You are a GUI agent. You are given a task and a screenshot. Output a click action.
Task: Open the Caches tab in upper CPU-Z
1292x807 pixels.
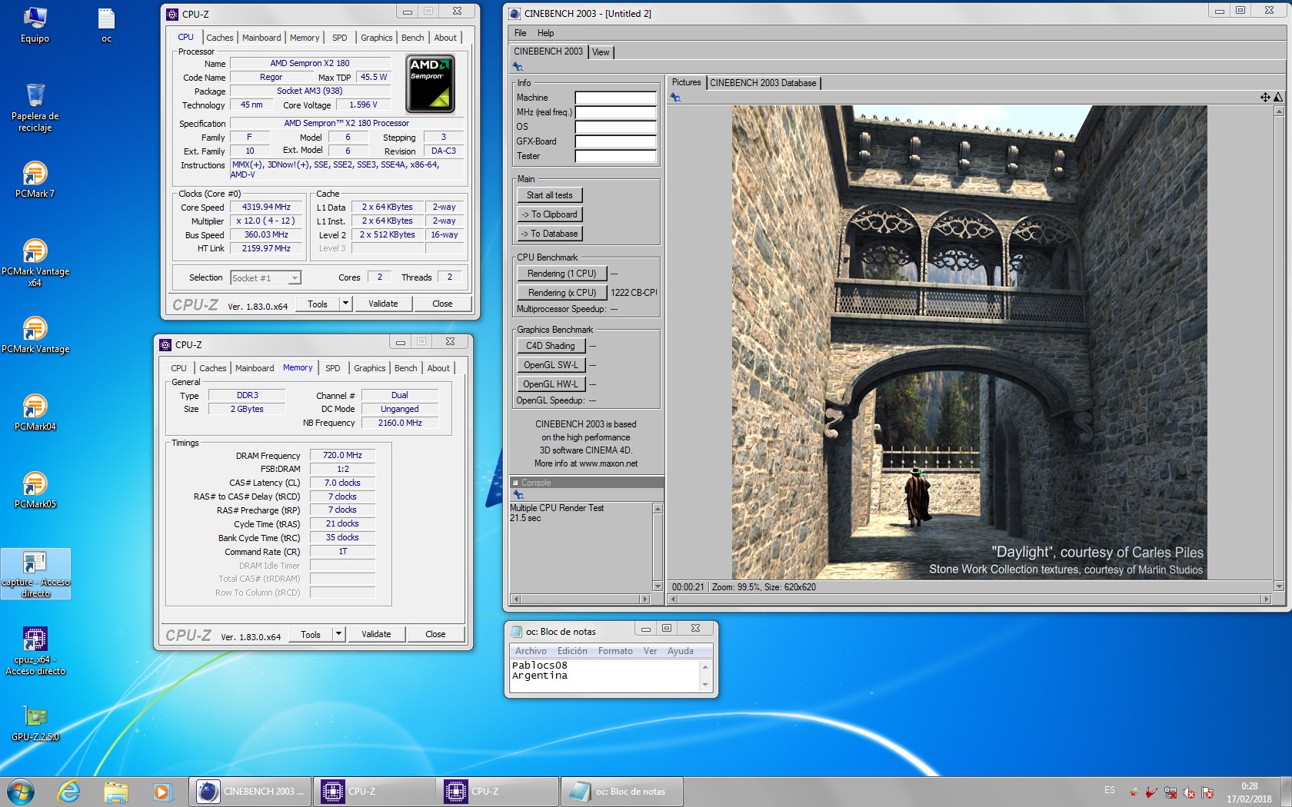(219, 38)
